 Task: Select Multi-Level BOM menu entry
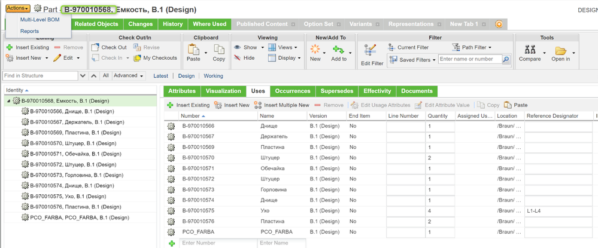click(40, 20)
